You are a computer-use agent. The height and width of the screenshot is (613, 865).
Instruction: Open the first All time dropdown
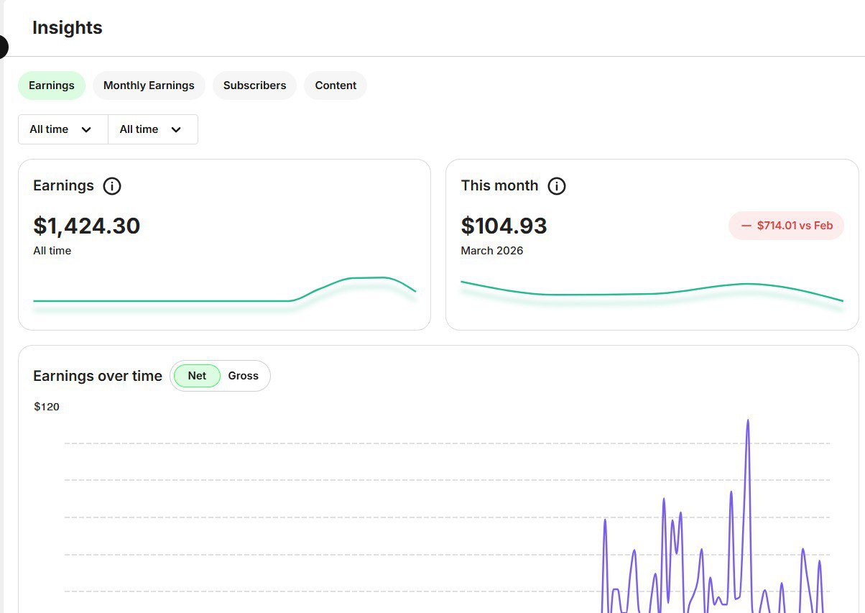pos(63,129)
